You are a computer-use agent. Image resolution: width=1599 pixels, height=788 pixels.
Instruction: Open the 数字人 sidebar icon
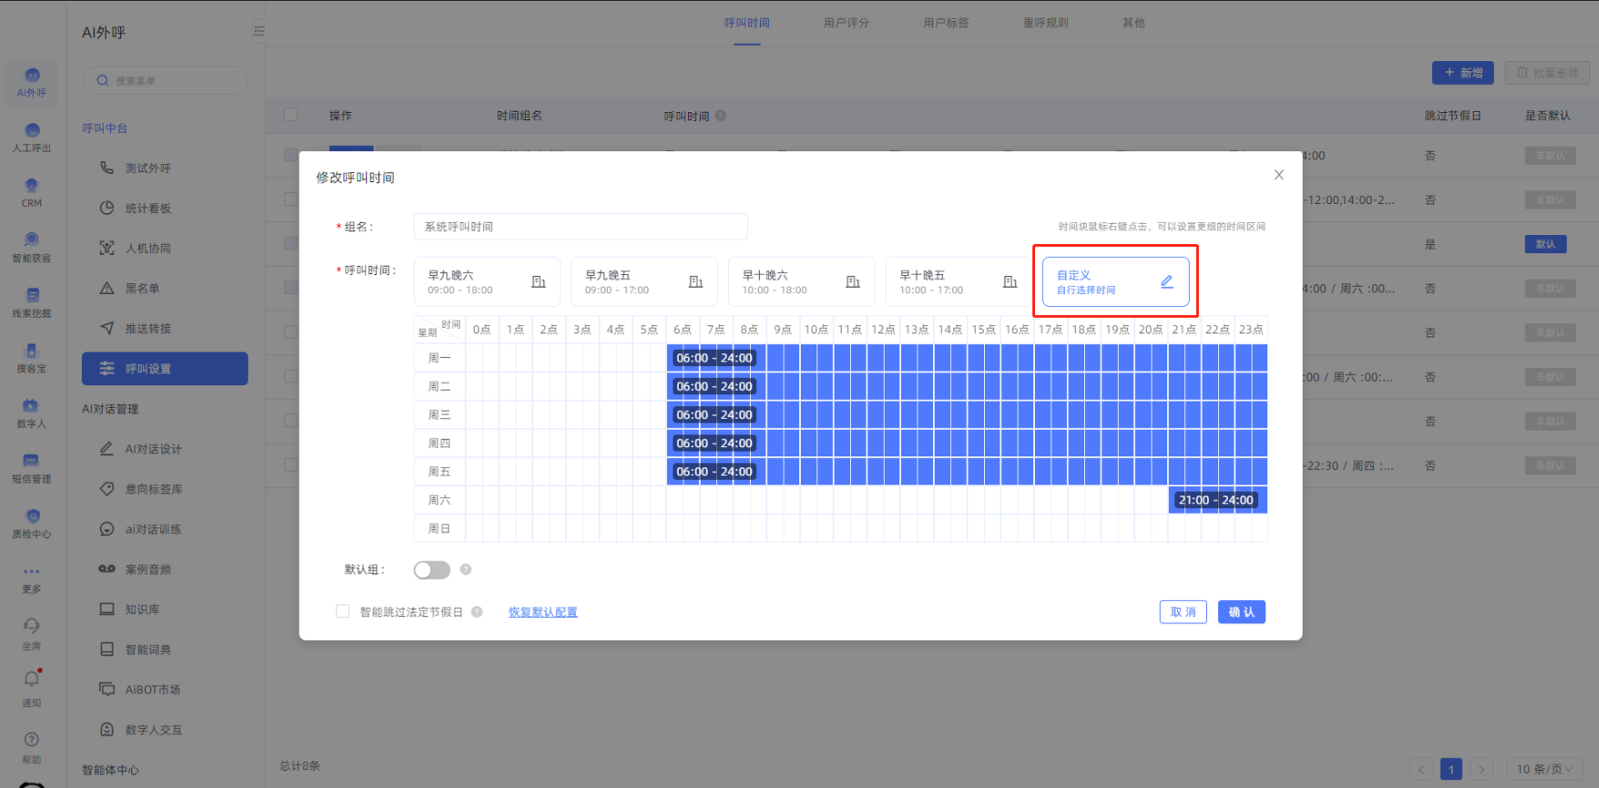click(x=31, y=407)
